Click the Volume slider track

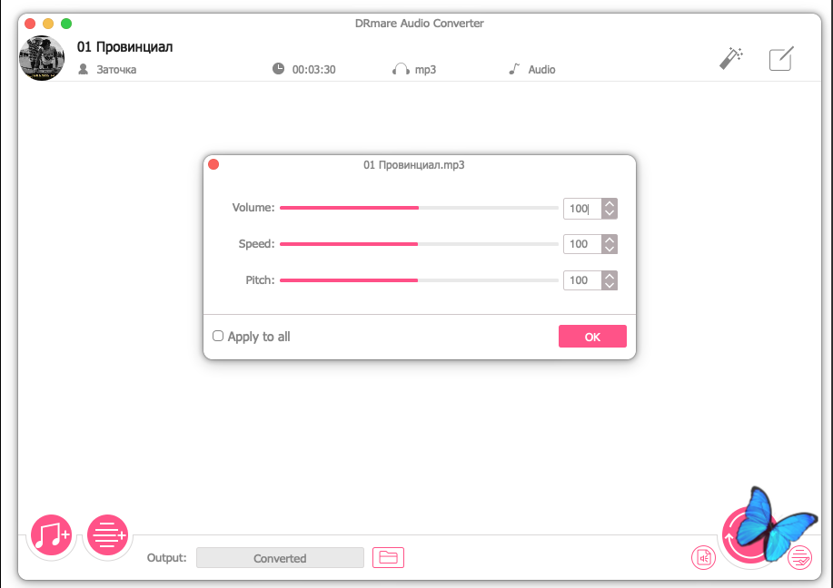[418, 208]
